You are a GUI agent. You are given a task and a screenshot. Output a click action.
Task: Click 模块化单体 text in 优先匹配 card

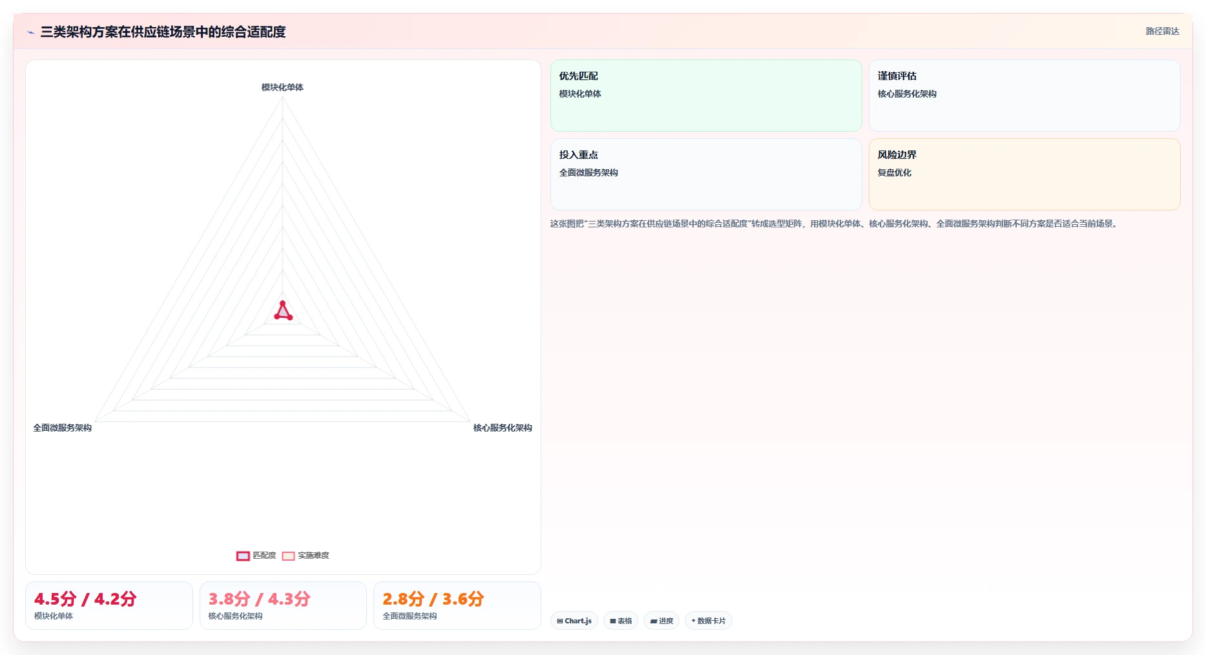coord(580,94)
